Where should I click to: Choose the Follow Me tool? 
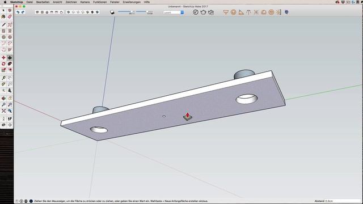10,64
